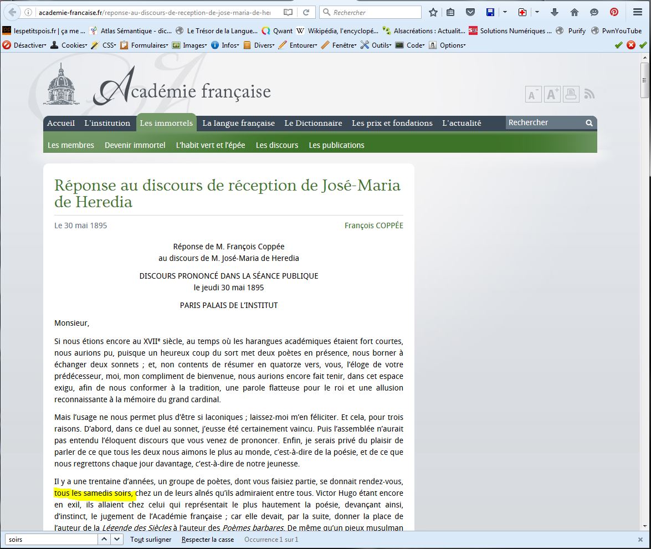Screen dimensions: 651x549
Task: Toggle 'Respecter la casse' option
Action: (x=208, y=540)
